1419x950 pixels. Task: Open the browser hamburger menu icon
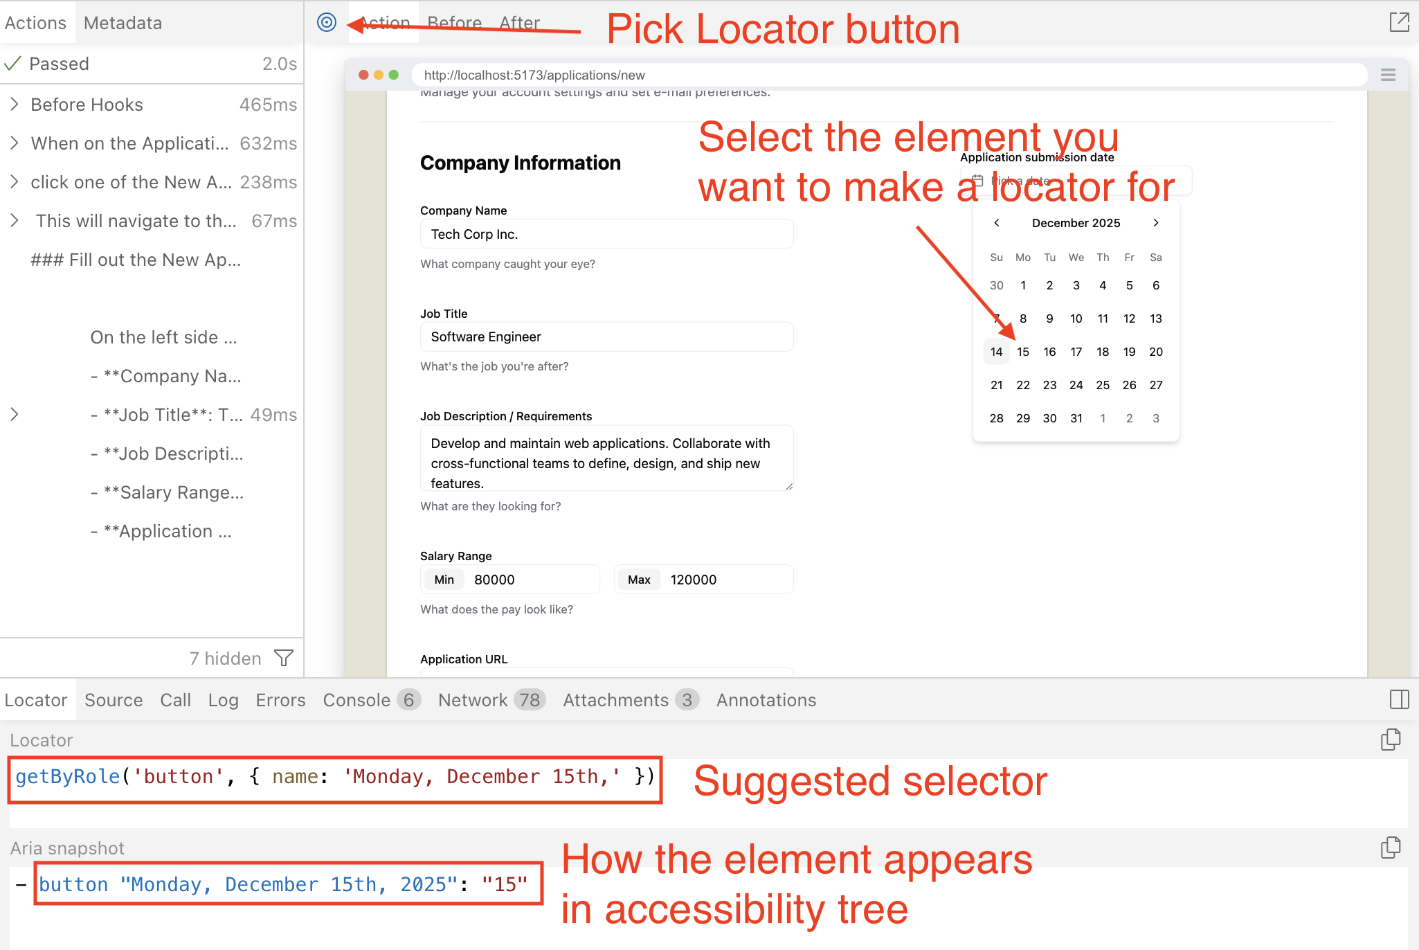coord(1390,75)
